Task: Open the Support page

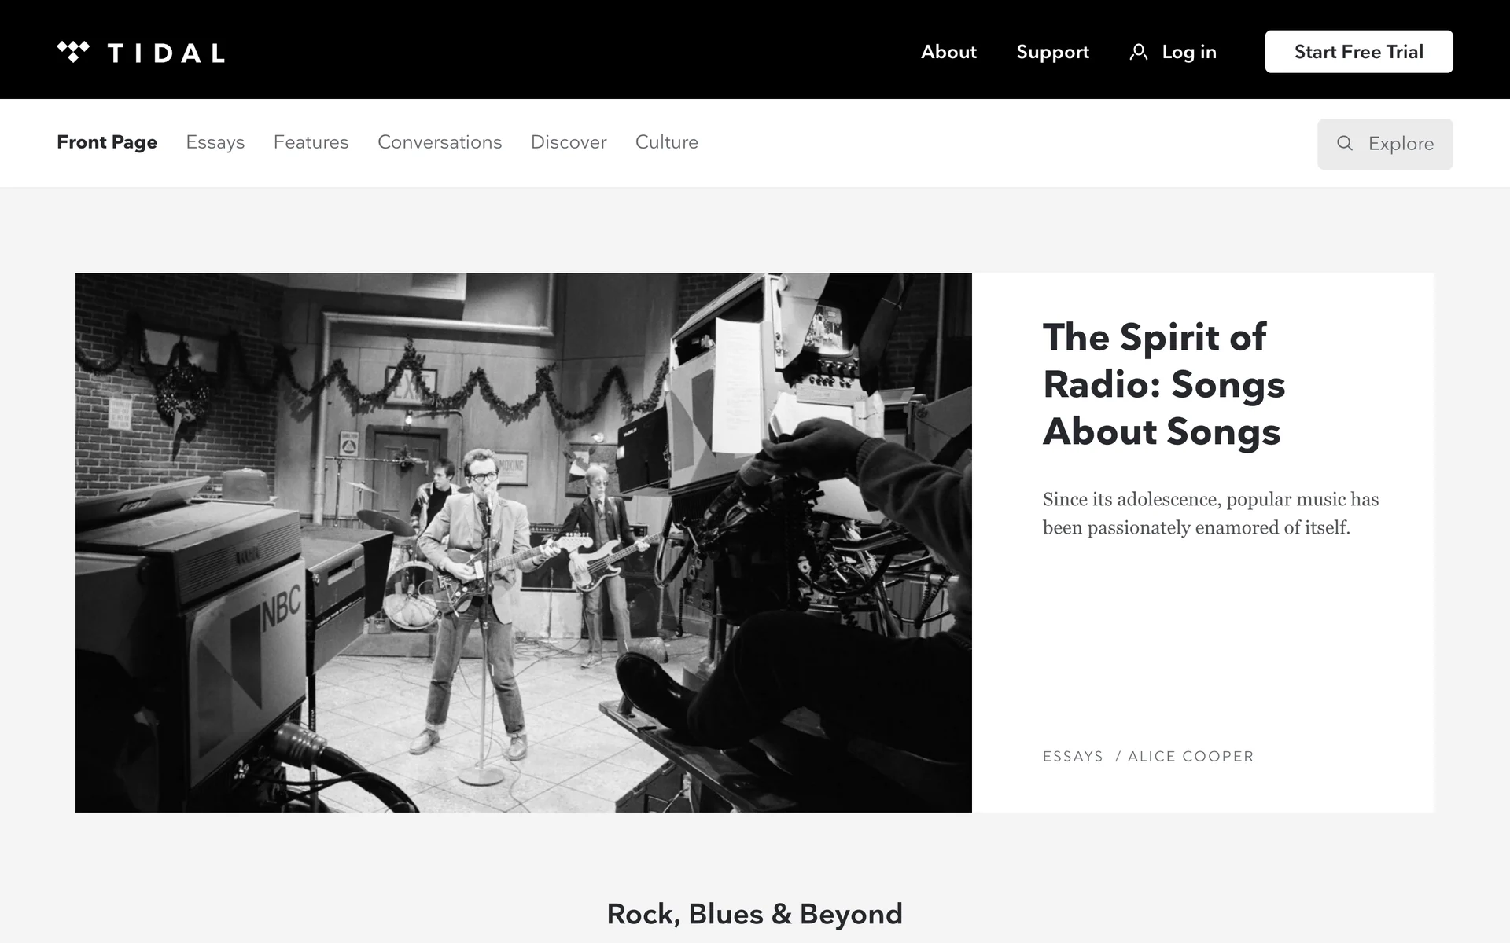Action: (x=1052, y=52)
